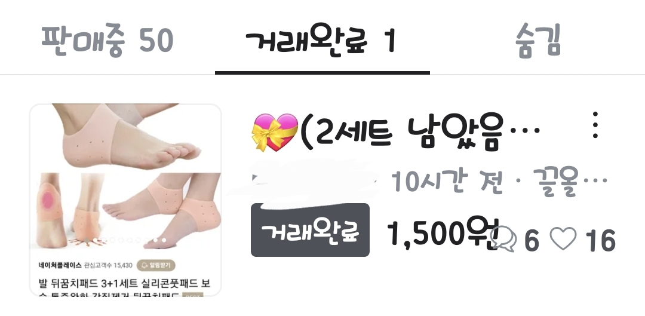Tap the heart likes icon beside 16
The image size is (645, 316).
563,239
